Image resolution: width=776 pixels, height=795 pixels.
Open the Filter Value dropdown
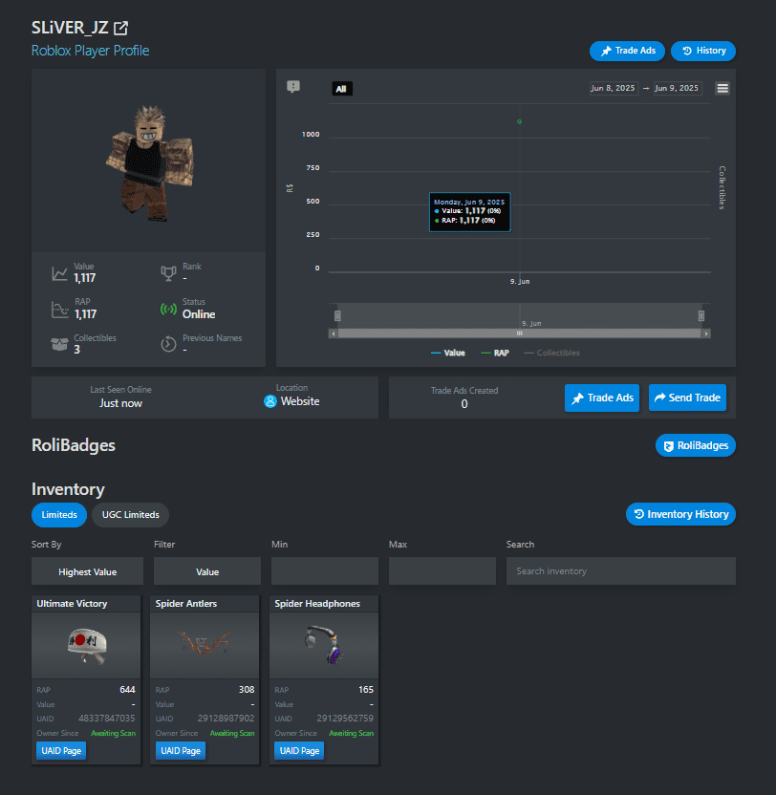click(x=207, y=571)
